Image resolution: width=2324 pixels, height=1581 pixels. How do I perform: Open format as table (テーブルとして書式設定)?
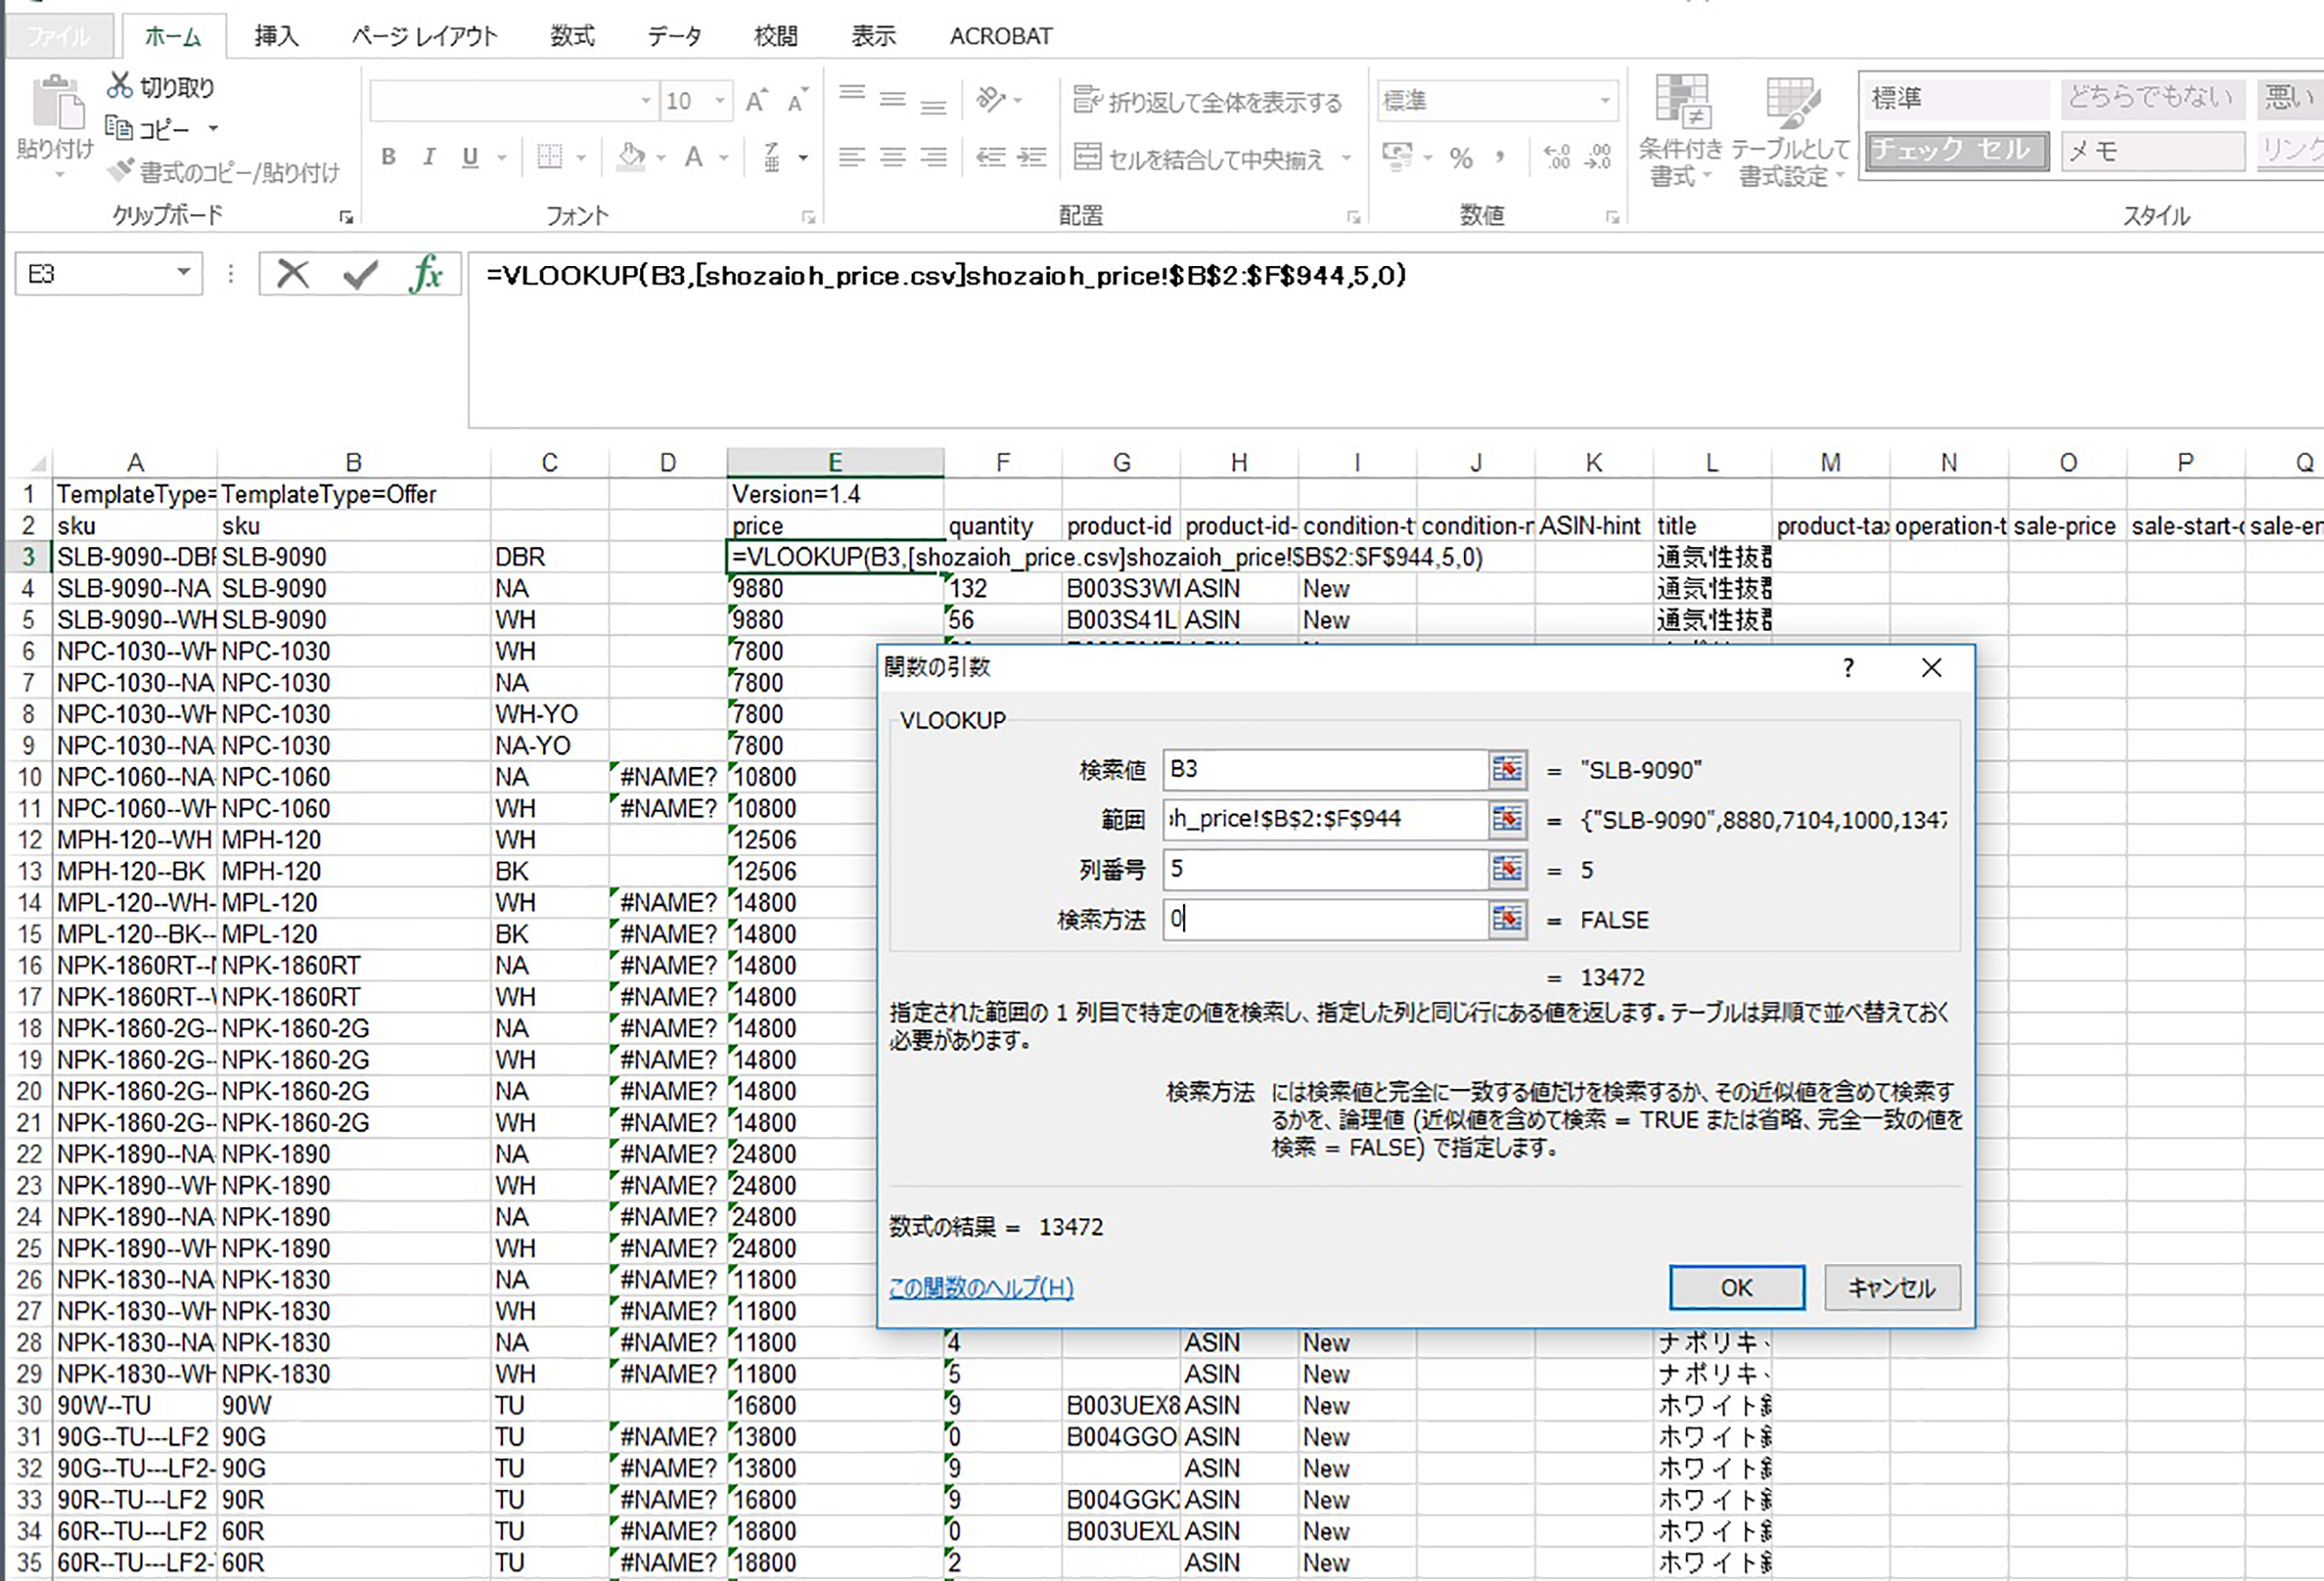[1790, 130]
